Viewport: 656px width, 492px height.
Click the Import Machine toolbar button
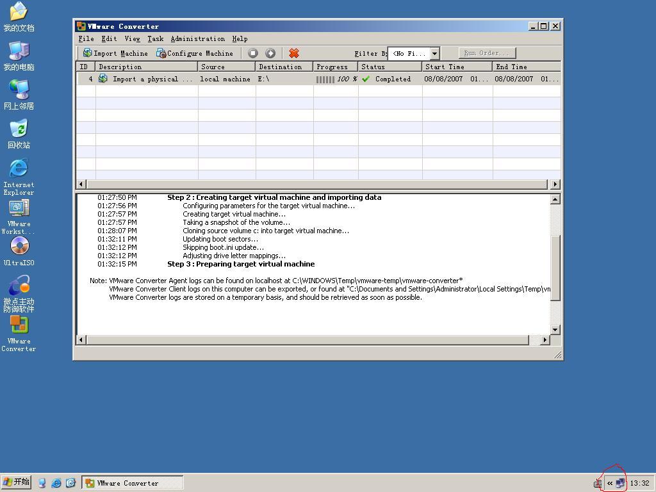coord(115,53)
